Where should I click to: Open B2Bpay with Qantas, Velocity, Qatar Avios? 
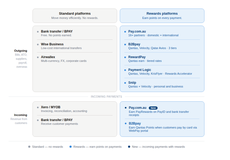162,46
